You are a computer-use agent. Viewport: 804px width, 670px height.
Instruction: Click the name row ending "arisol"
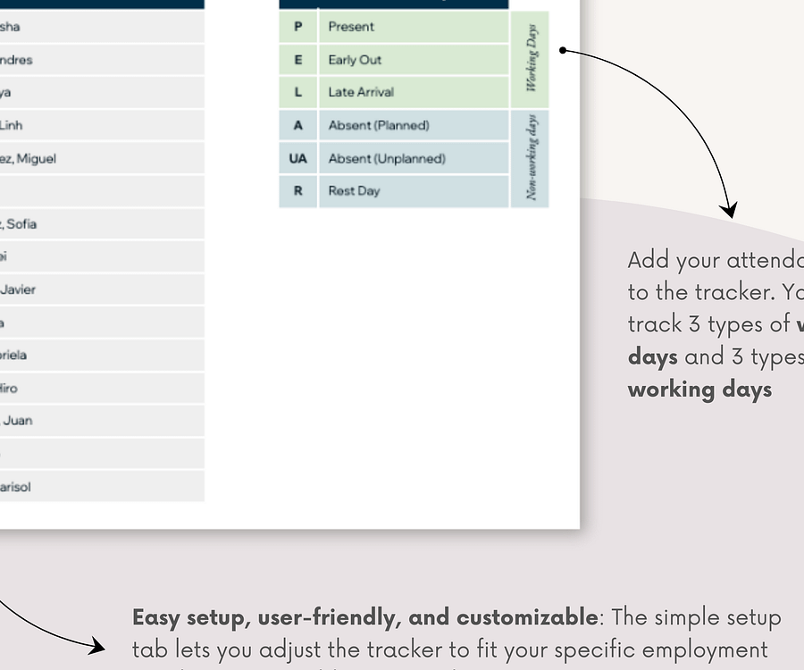tap(102, 486)
